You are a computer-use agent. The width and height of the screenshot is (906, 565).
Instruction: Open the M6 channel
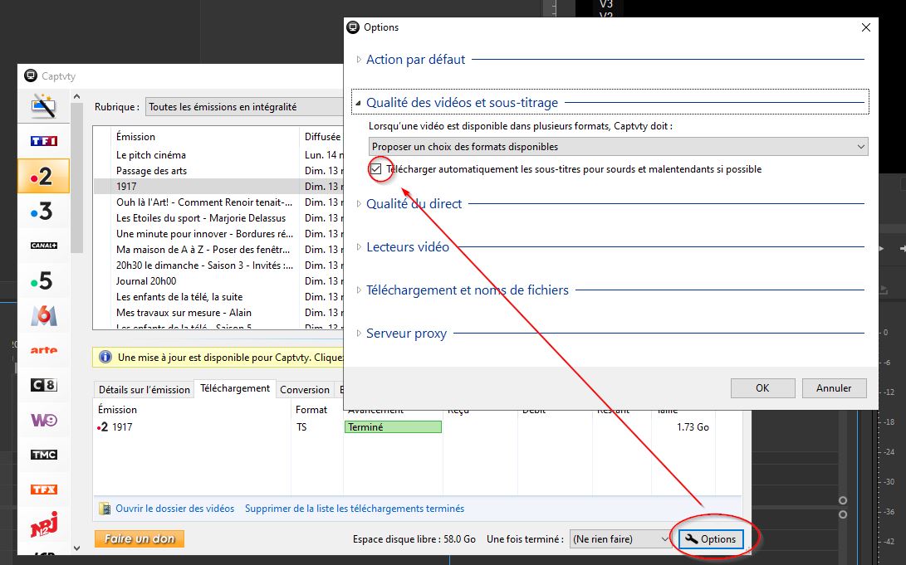43,315
